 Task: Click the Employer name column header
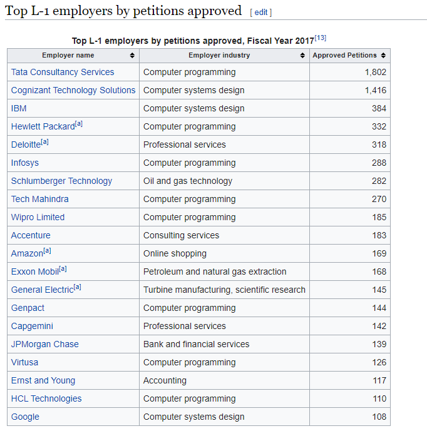coord(73,56)
